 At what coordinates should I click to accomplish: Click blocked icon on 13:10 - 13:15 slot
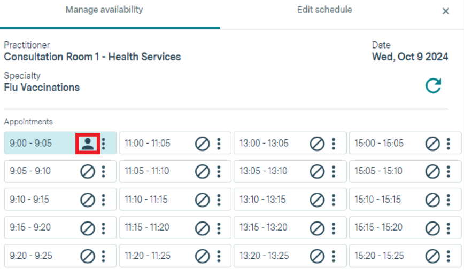[x=318, y=200]
